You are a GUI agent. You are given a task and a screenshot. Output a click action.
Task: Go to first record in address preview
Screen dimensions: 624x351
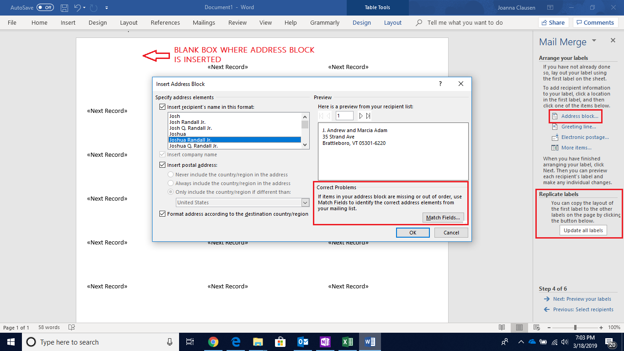[321, 116]
